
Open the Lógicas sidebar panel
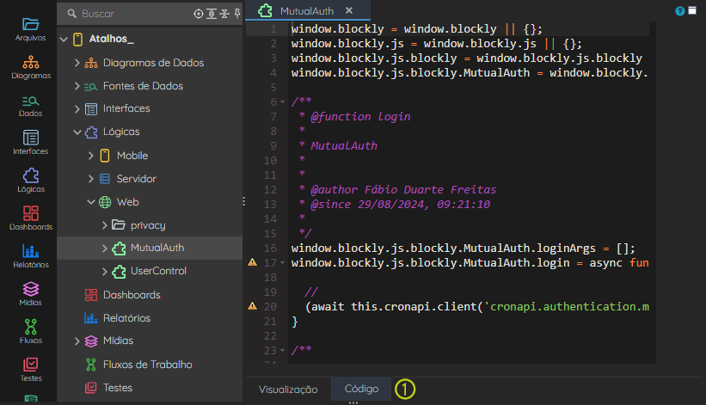(31, 181)
